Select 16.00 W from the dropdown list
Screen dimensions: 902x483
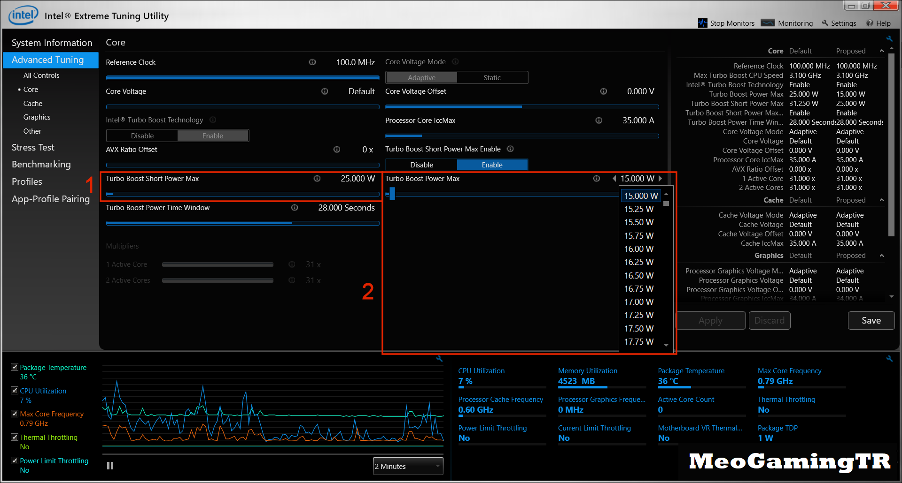[639, 249]
